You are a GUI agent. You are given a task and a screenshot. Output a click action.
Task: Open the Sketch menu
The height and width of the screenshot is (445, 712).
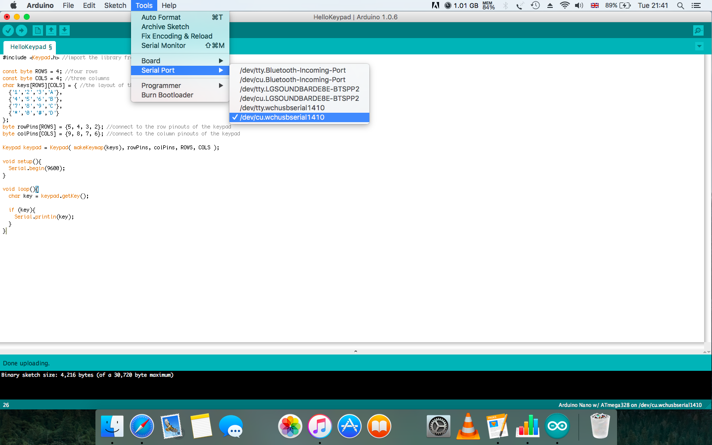point(115,5)
